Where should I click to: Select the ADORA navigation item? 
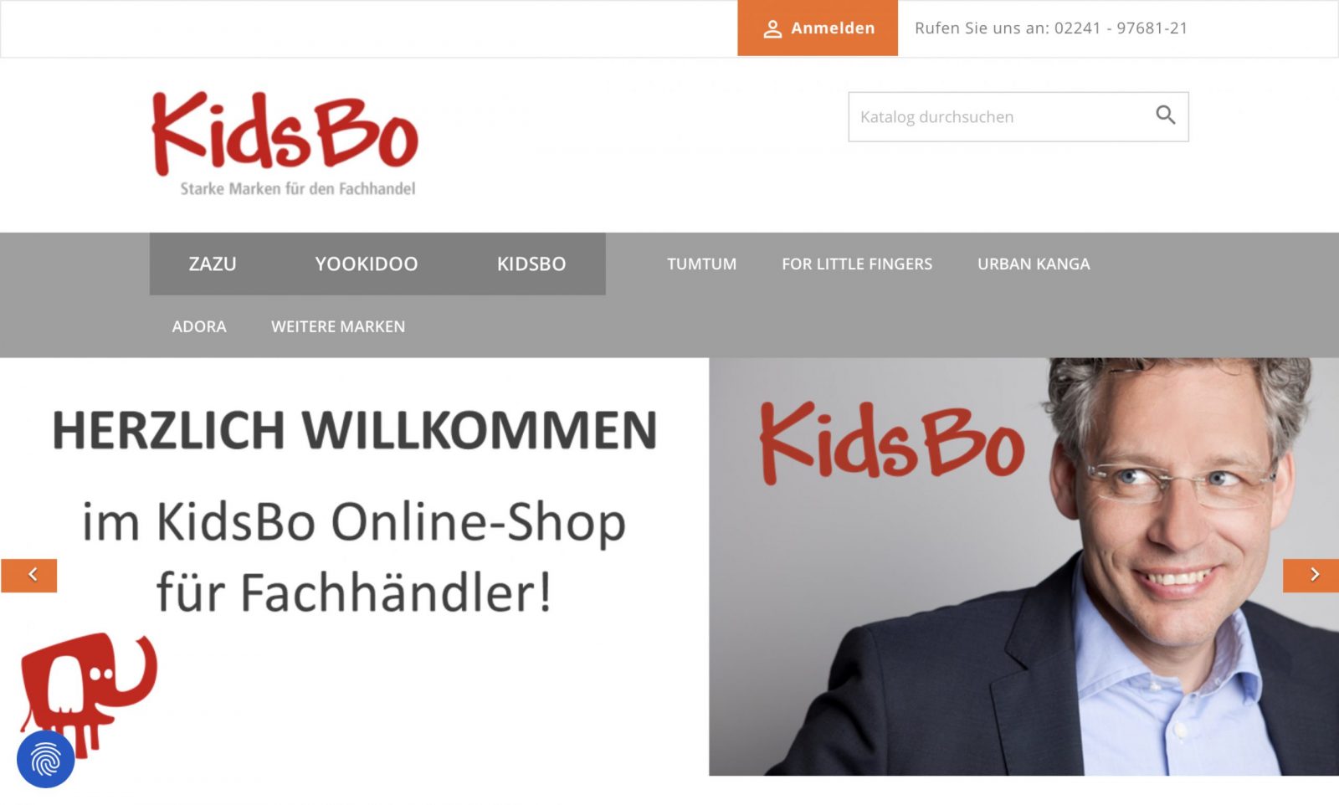[x=199, y=326]
